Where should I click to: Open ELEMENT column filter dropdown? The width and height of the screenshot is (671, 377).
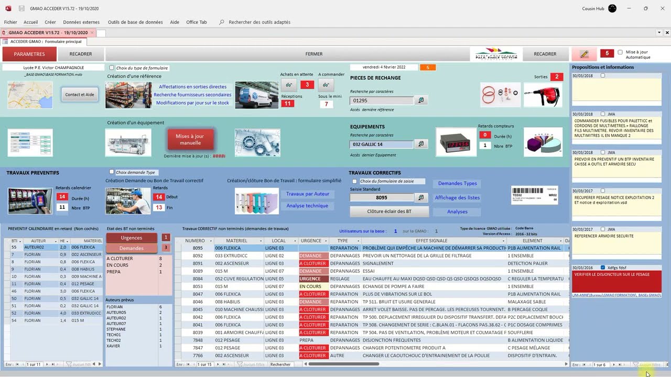click(x=561, y=241)
